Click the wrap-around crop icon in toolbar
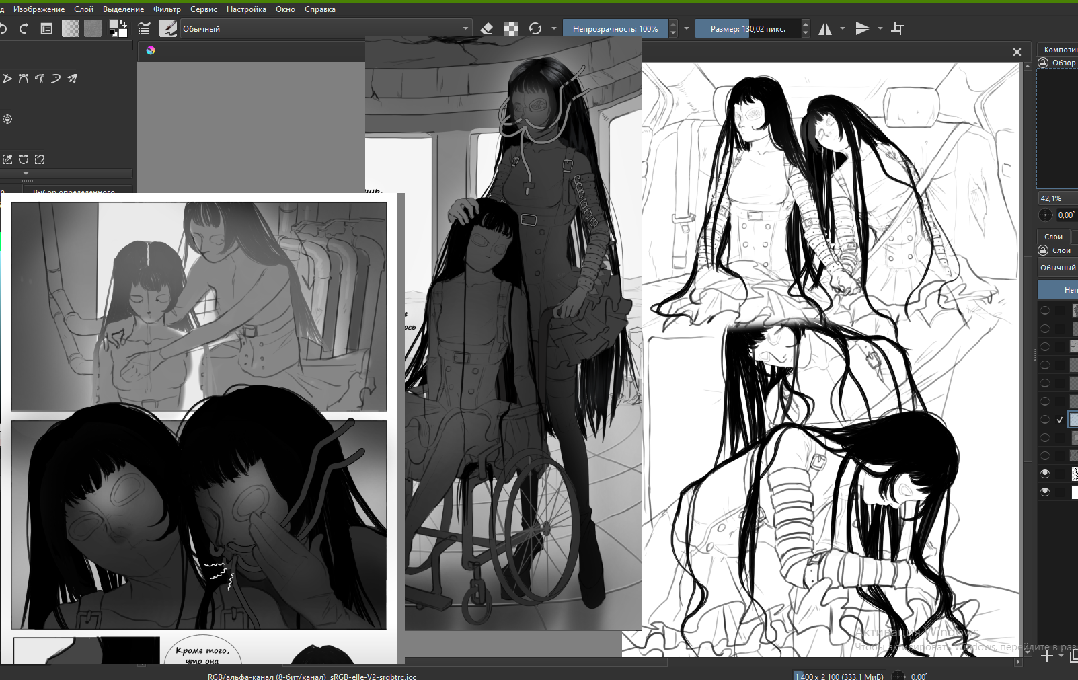Screen dimensions: 1078x680 coord(898,28)
